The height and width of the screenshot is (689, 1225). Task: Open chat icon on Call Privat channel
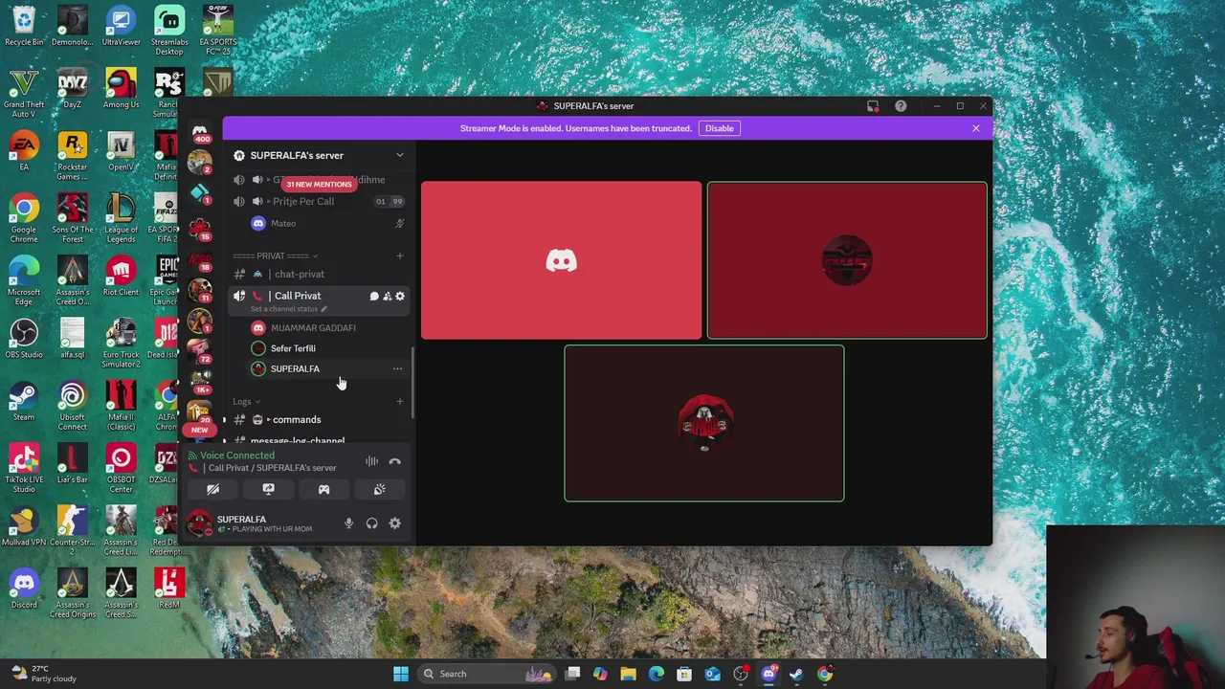tap(374, 296)
